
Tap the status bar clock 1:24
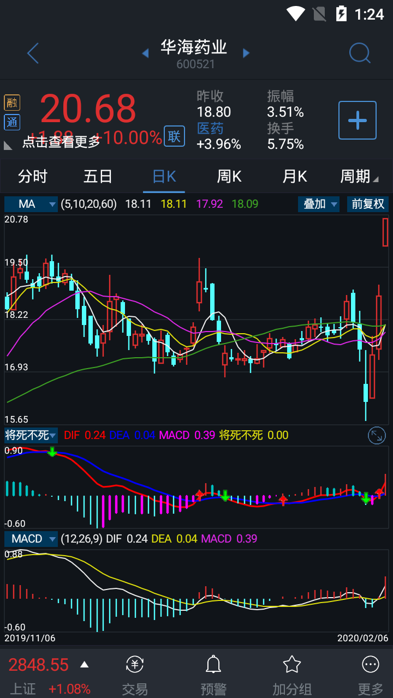point(369,14)
